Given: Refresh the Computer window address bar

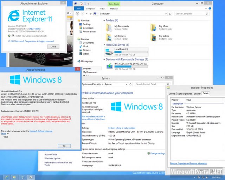Looking at the screenshot, I should click(170, 14).
